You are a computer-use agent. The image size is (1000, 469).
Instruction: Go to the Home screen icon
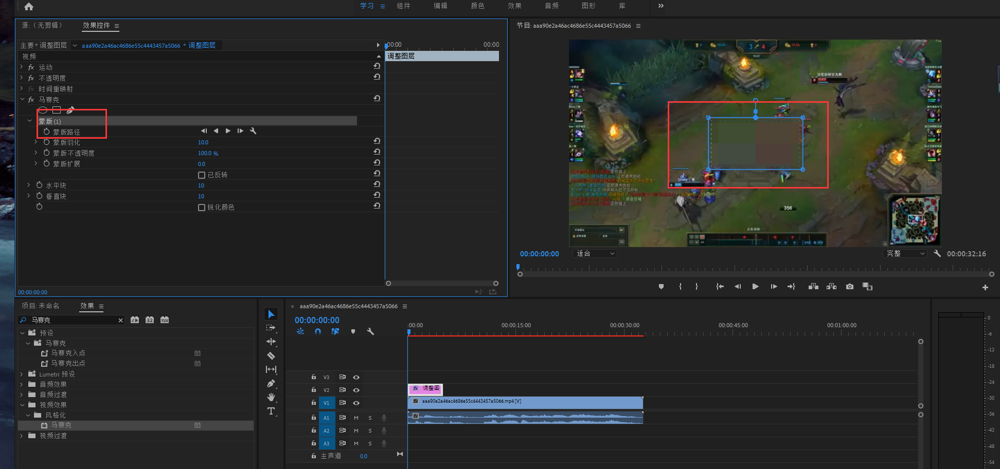coord(29,6)
